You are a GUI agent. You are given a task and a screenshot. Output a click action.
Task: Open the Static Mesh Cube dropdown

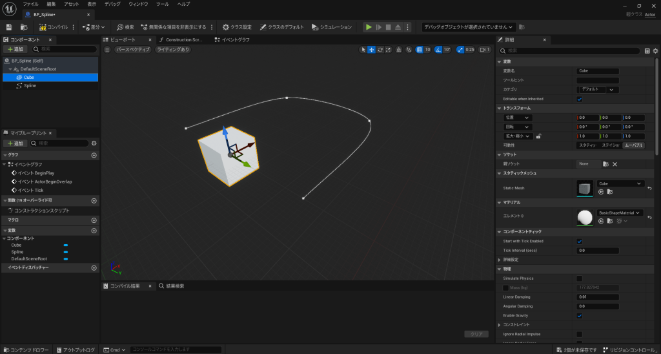(620, 183)
